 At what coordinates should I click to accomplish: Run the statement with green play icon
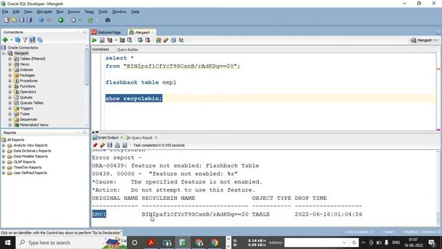pyautogui.click(x=94, y=40)
